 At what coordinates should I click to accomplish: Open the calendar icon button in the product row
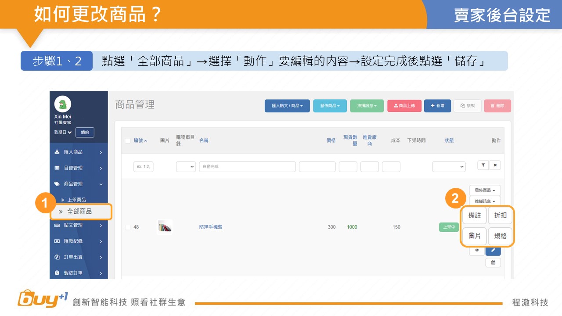coord(493,262)
